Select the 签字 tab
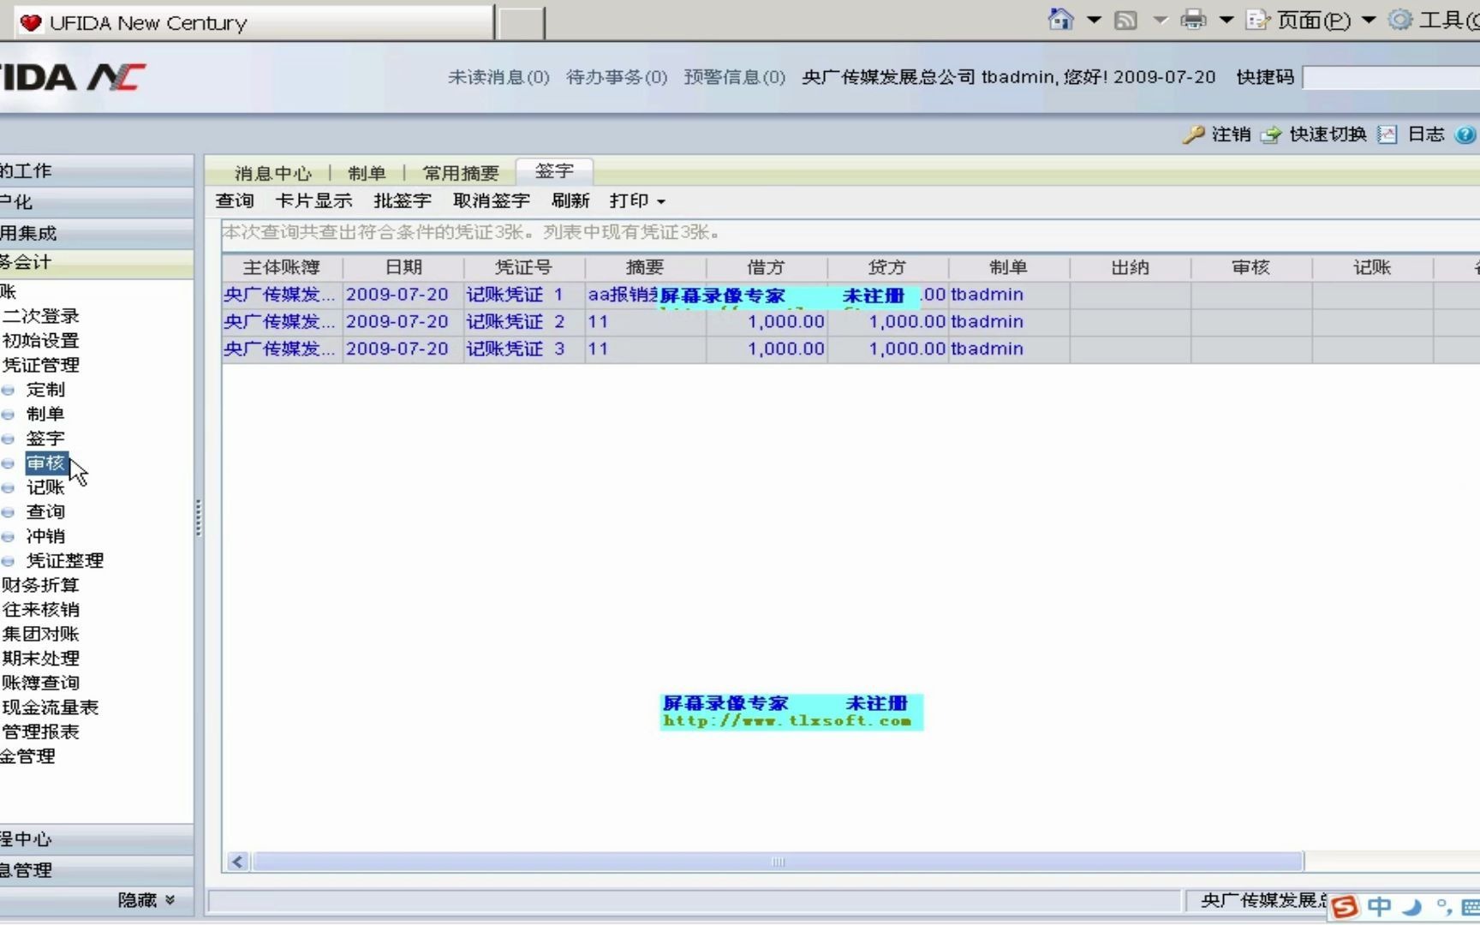 554,171
